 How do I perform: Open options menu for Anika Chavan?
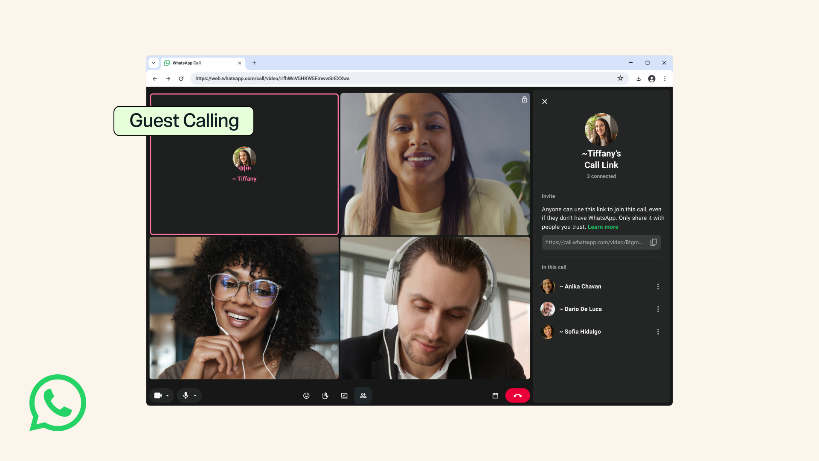pyautogui.click(x=658, y=286)
